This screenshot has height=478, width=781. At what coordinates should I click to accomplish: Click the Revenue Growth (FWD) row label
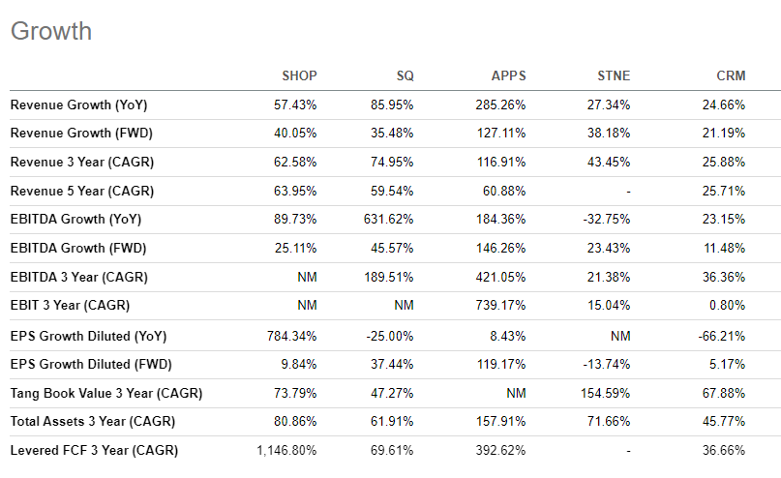[81, 134]
